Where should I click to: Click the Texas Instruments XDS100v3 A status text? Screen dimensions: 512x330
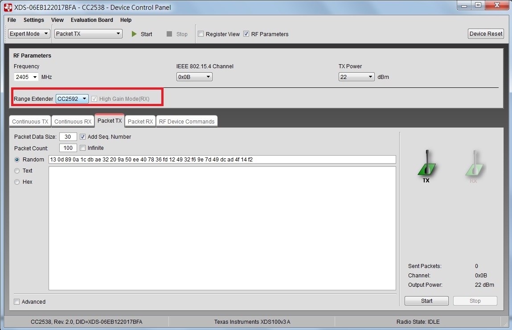tap(252, 322)
